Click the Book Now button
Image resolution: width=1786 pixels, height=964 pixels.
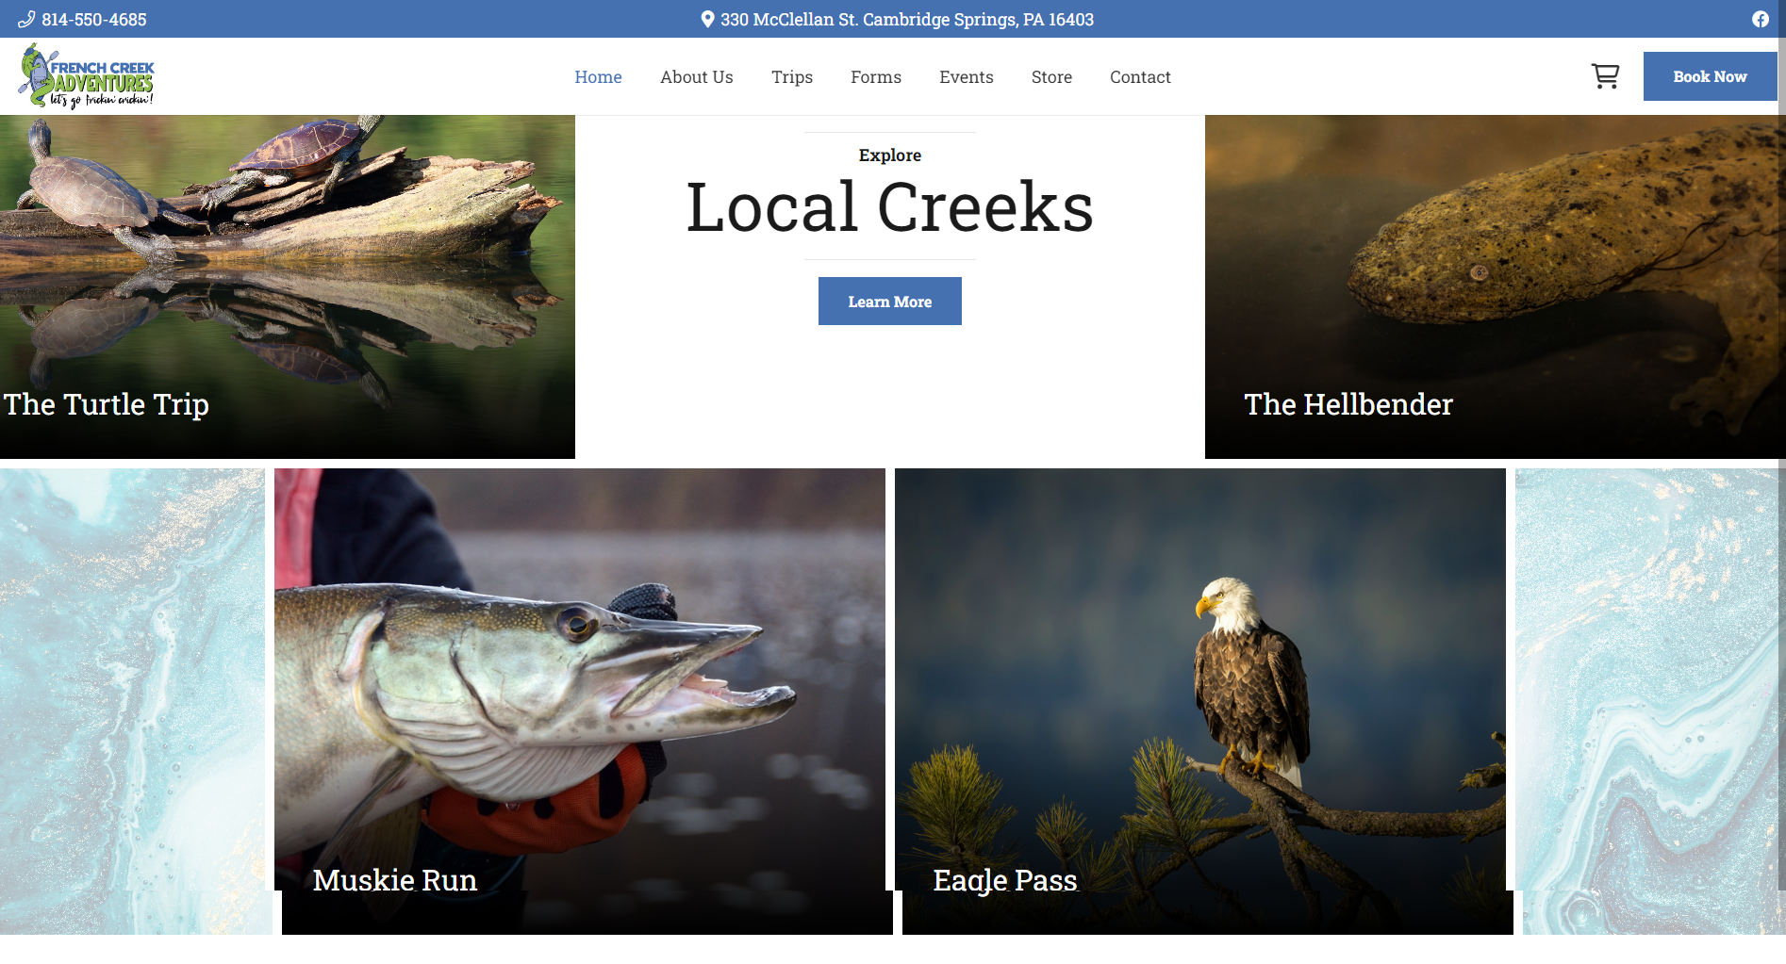[1710, 76]
